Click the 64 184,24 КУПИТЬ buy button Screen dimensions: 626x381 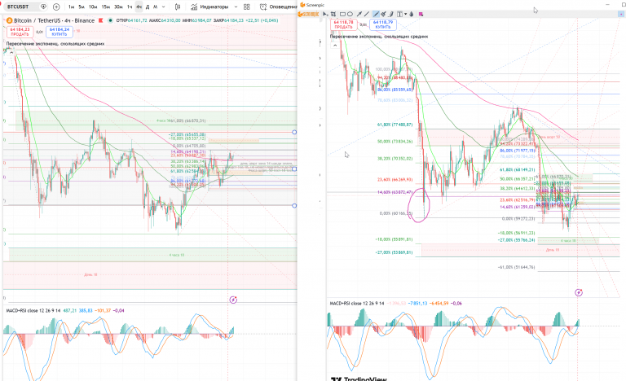(59, 32)
